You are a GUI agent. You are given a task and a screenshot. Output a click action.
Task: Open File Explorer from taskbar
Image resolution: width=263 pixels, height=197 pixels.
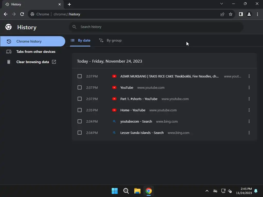click(x=137, y=191)
